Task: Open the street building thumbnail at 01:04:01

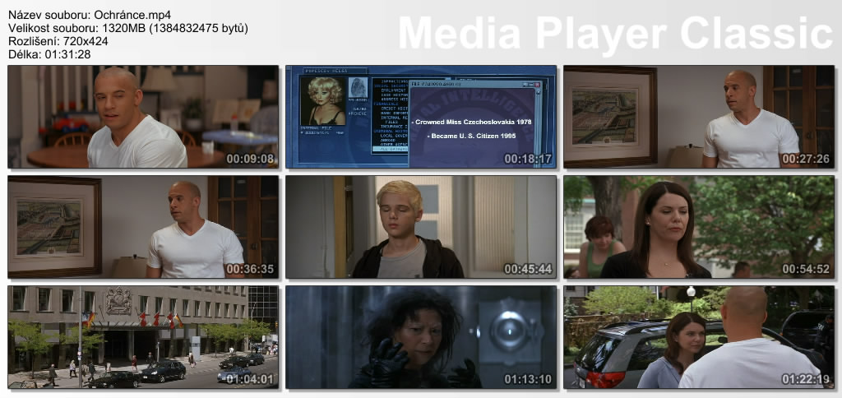Action: (x=142, y=336)
